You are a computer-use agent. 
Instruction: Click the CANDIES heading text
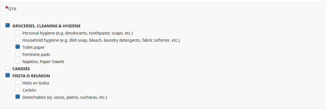click(x=21, y=69)
